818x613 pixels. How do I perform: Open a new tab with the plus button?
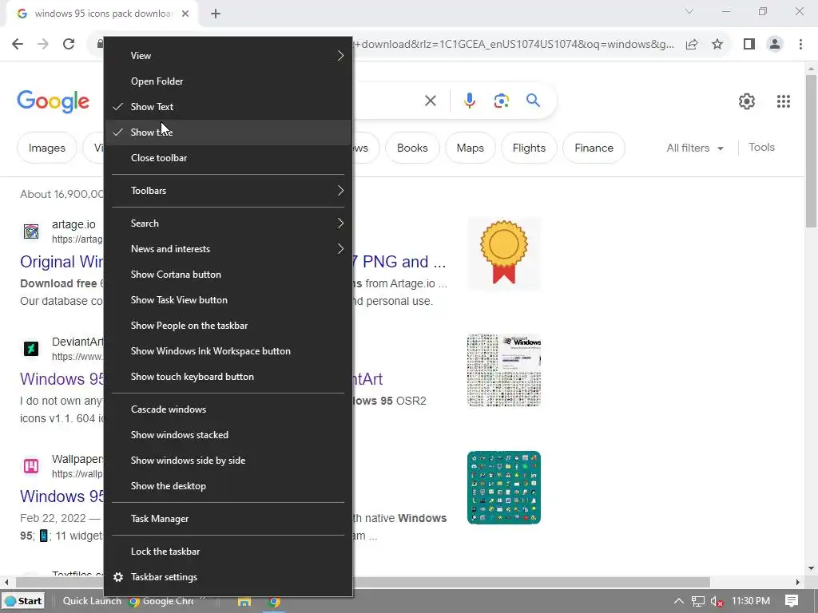click(x=216, y=14)
